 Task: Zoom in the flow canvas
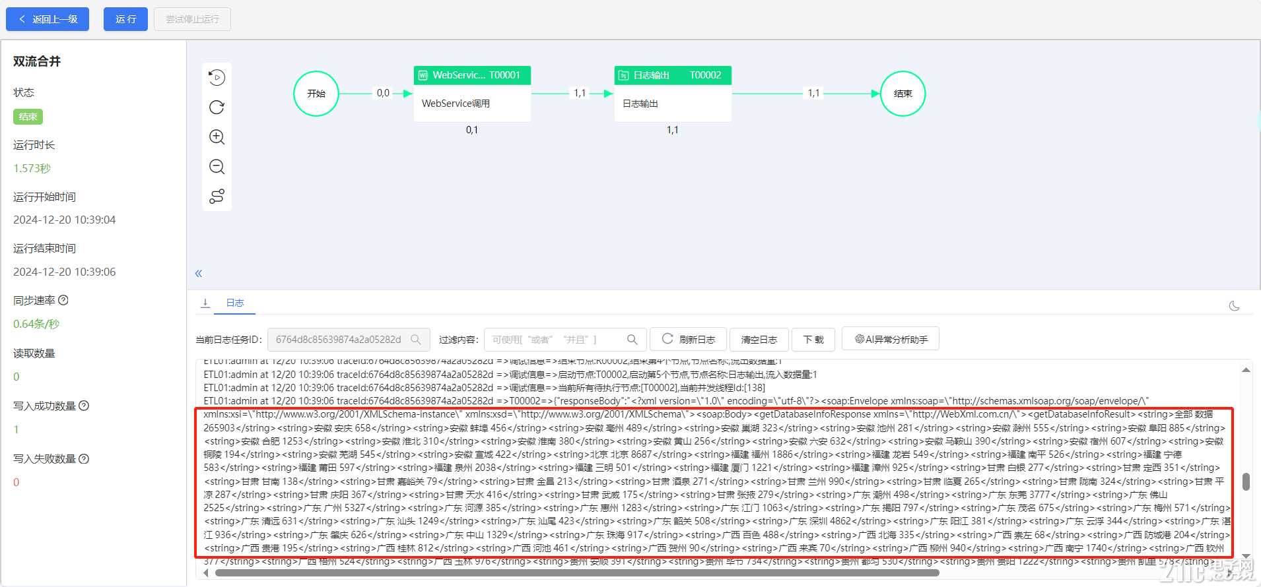[217, 137]
